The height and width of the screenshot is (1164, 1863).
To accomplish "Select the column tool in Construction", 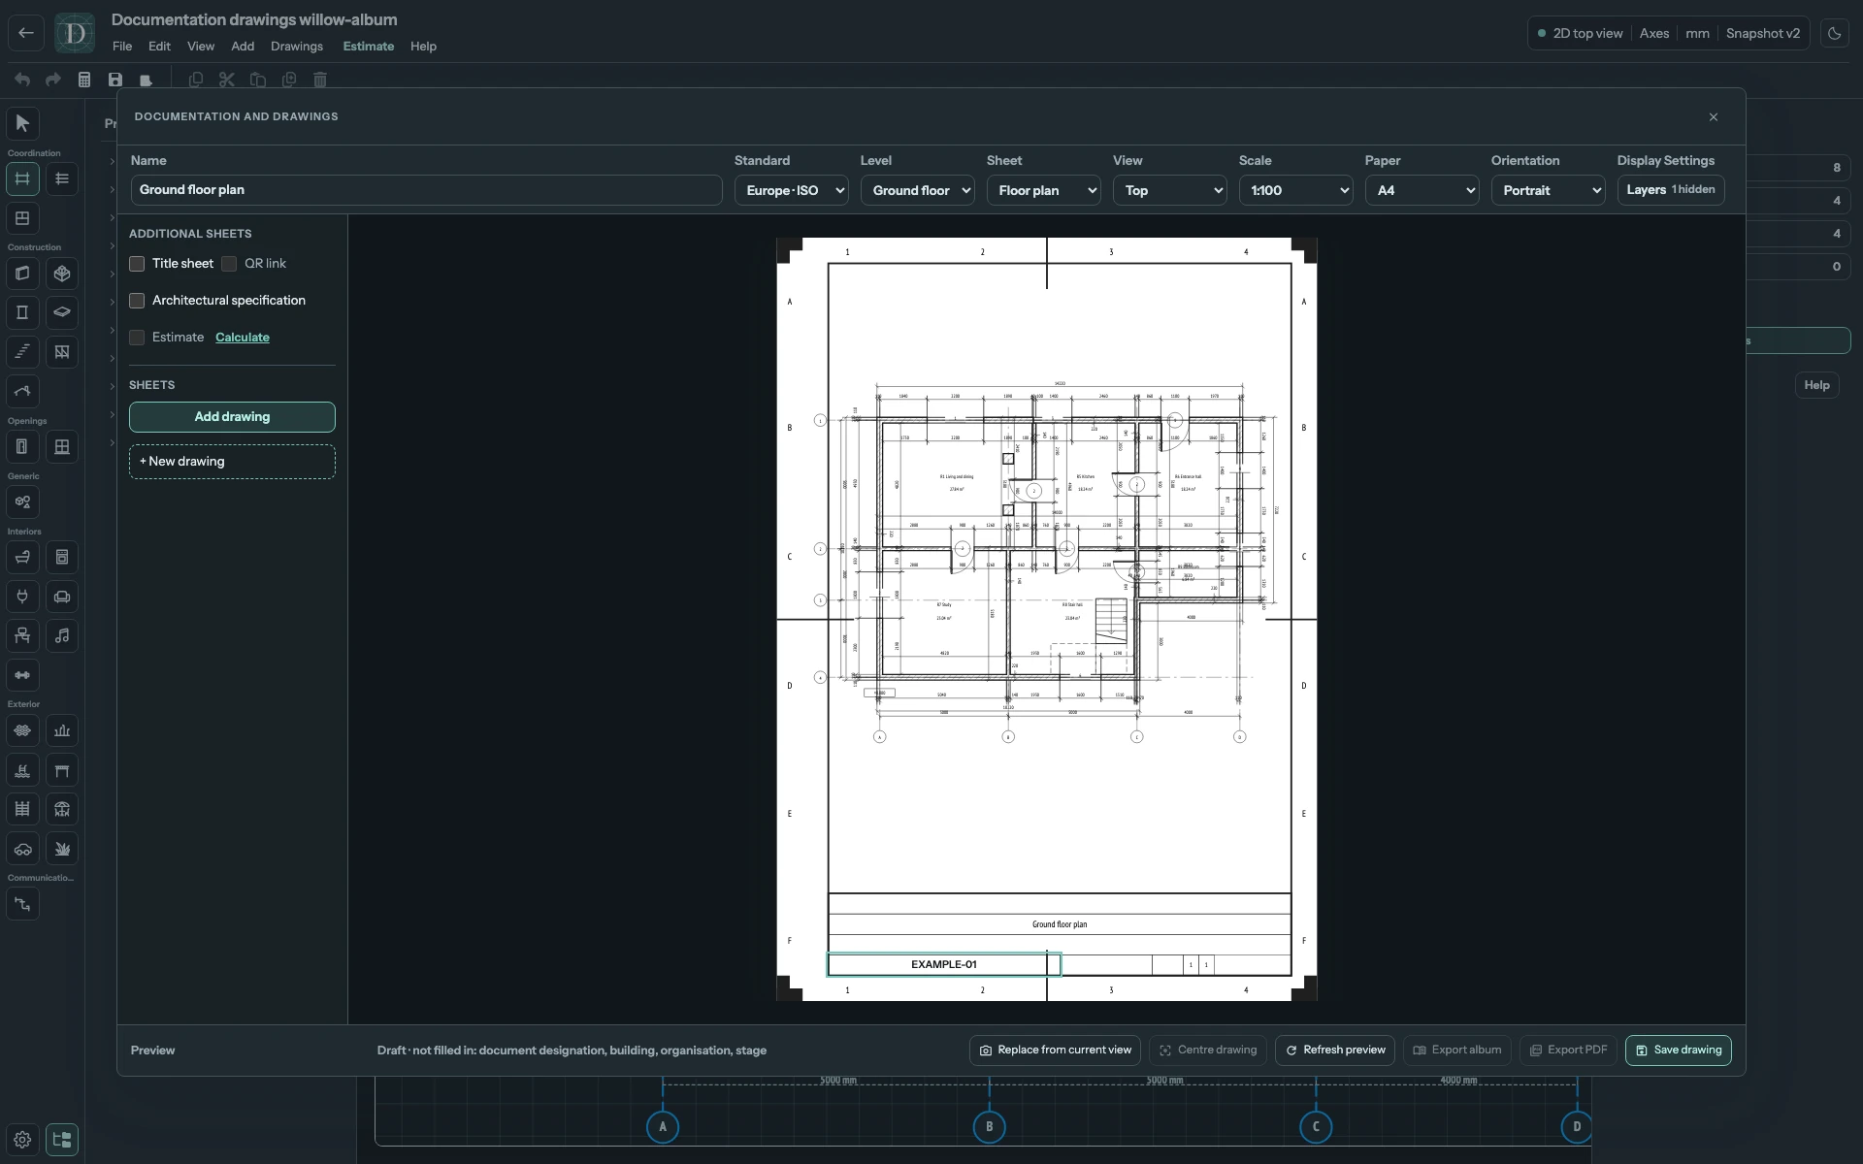I will (x=22, y=312).
